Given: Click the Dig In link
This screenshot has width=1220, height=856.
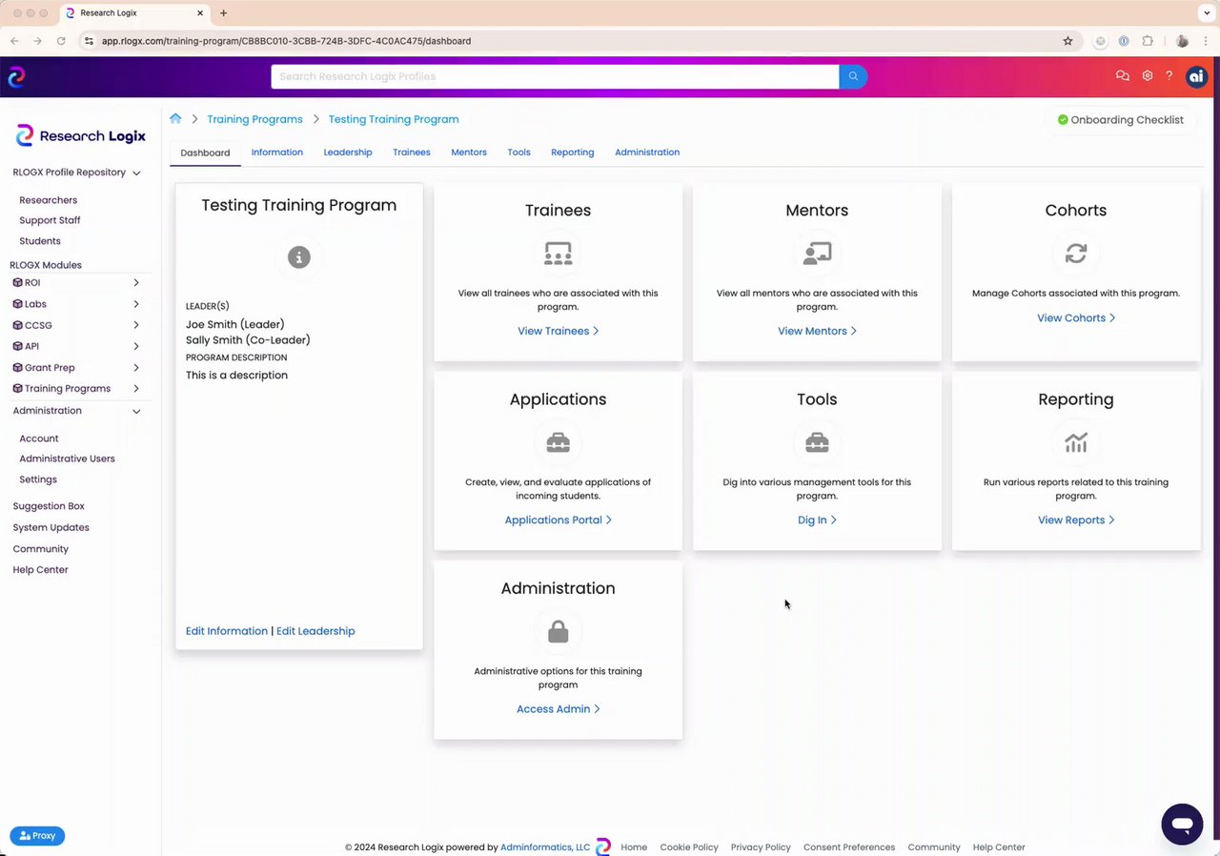Looking at the screenshot, I should click(x=817, y=520).
